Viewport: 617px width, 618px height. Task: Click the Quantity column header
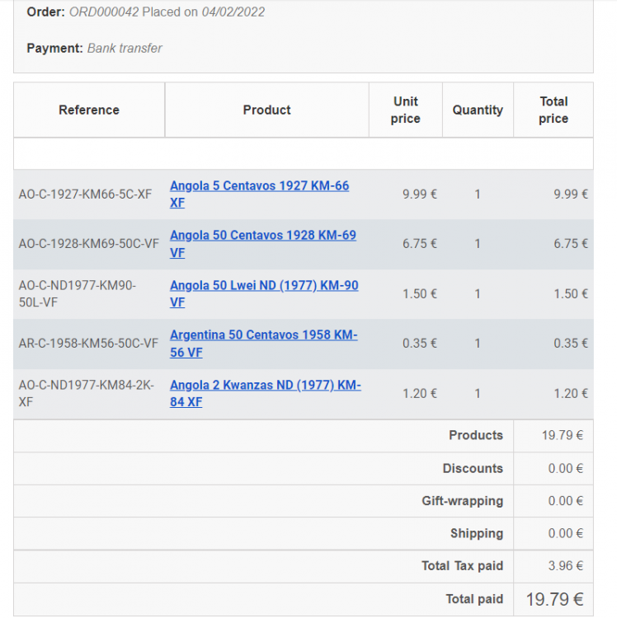click(478, 110)
